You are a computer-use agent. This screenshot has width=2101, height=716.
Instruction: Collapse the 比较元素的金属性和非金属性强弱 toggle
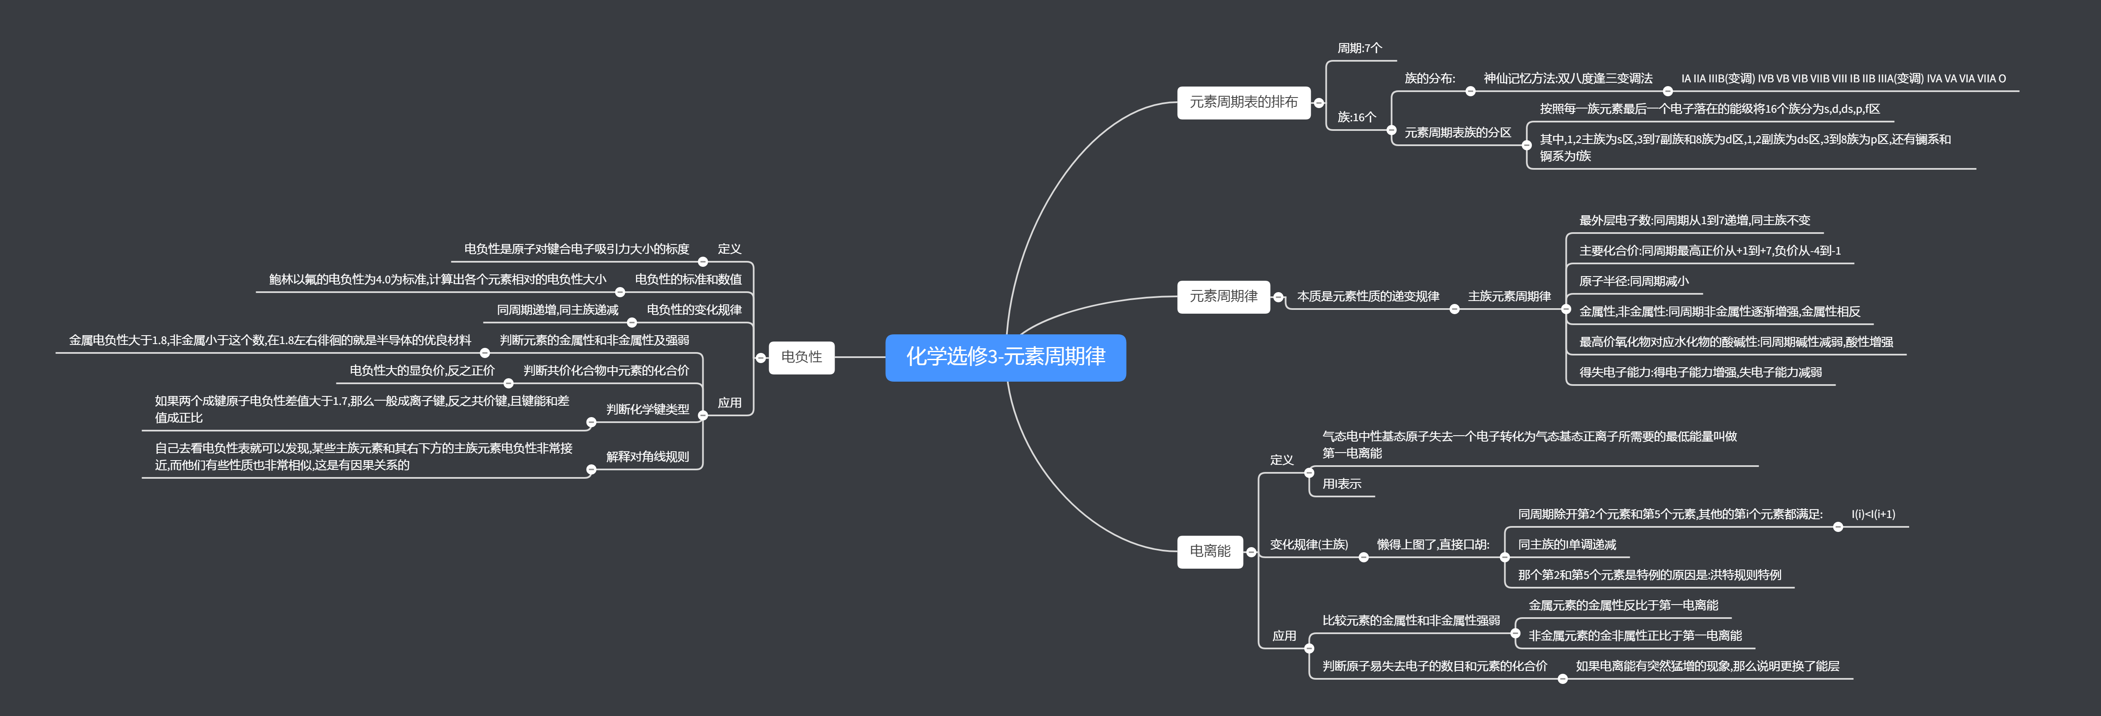1514,633
